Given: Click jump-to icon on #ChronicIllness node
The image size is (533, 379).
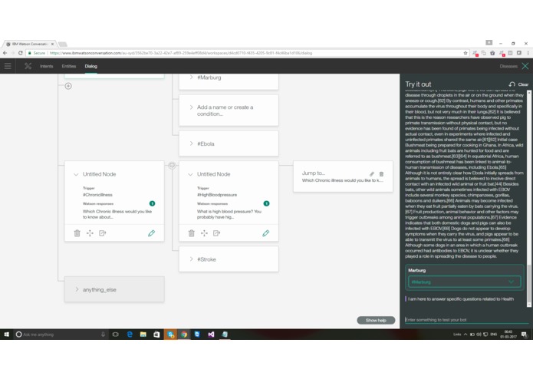Looking at the screenshot, I should pos(102,233).
